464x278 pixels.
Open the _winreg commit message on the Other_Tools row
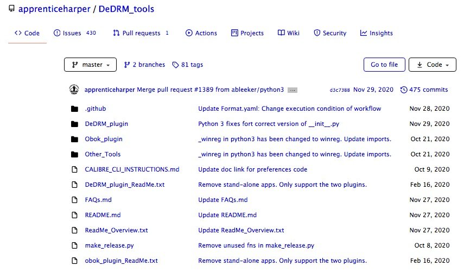pos(295,154)
